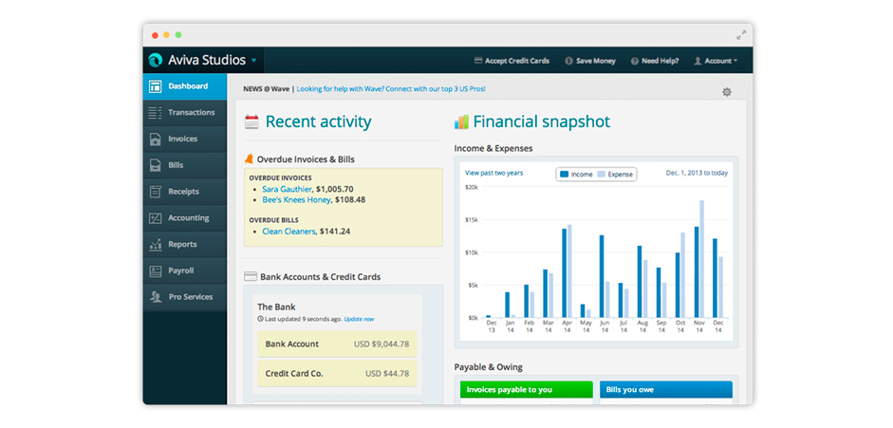The image size is (893, 428).
Task: Open the Bills sidebar item
Action: point(184,165)
